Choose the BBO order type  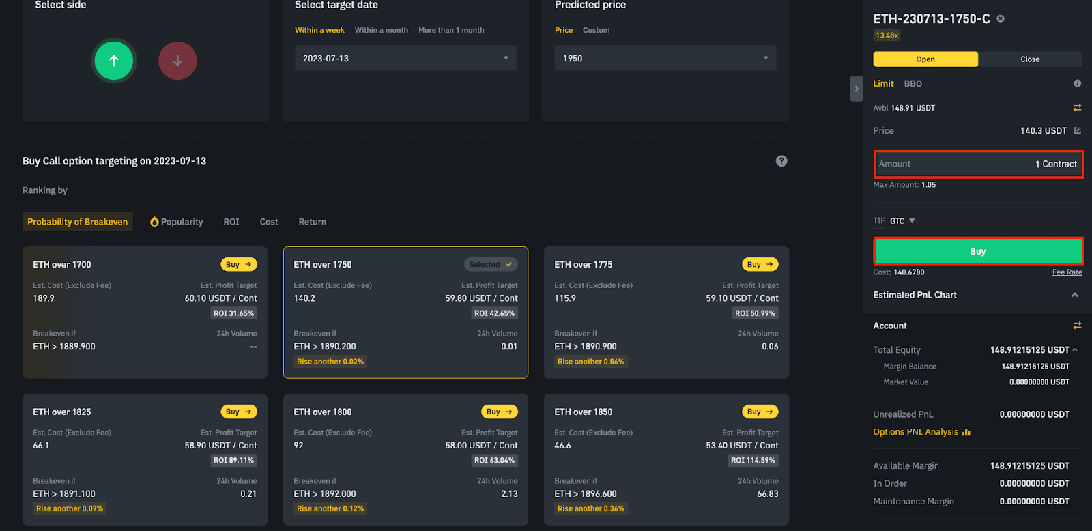coord(913,83)
